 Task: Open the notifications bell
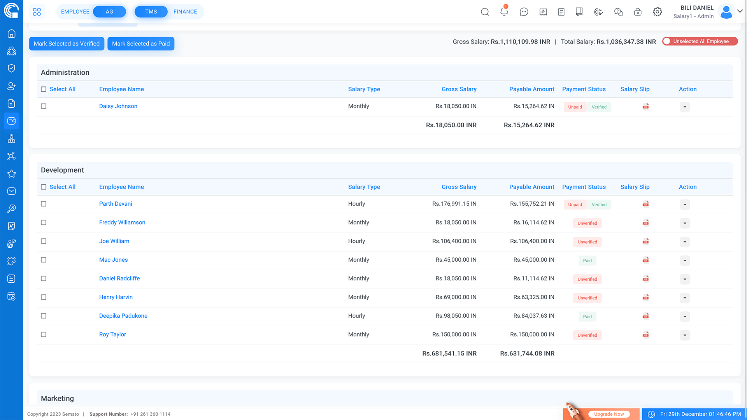point(504,12)
